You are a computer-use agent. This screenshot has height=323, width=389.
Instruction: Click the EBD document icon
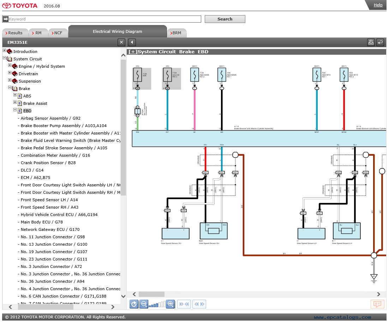[20, 111]
